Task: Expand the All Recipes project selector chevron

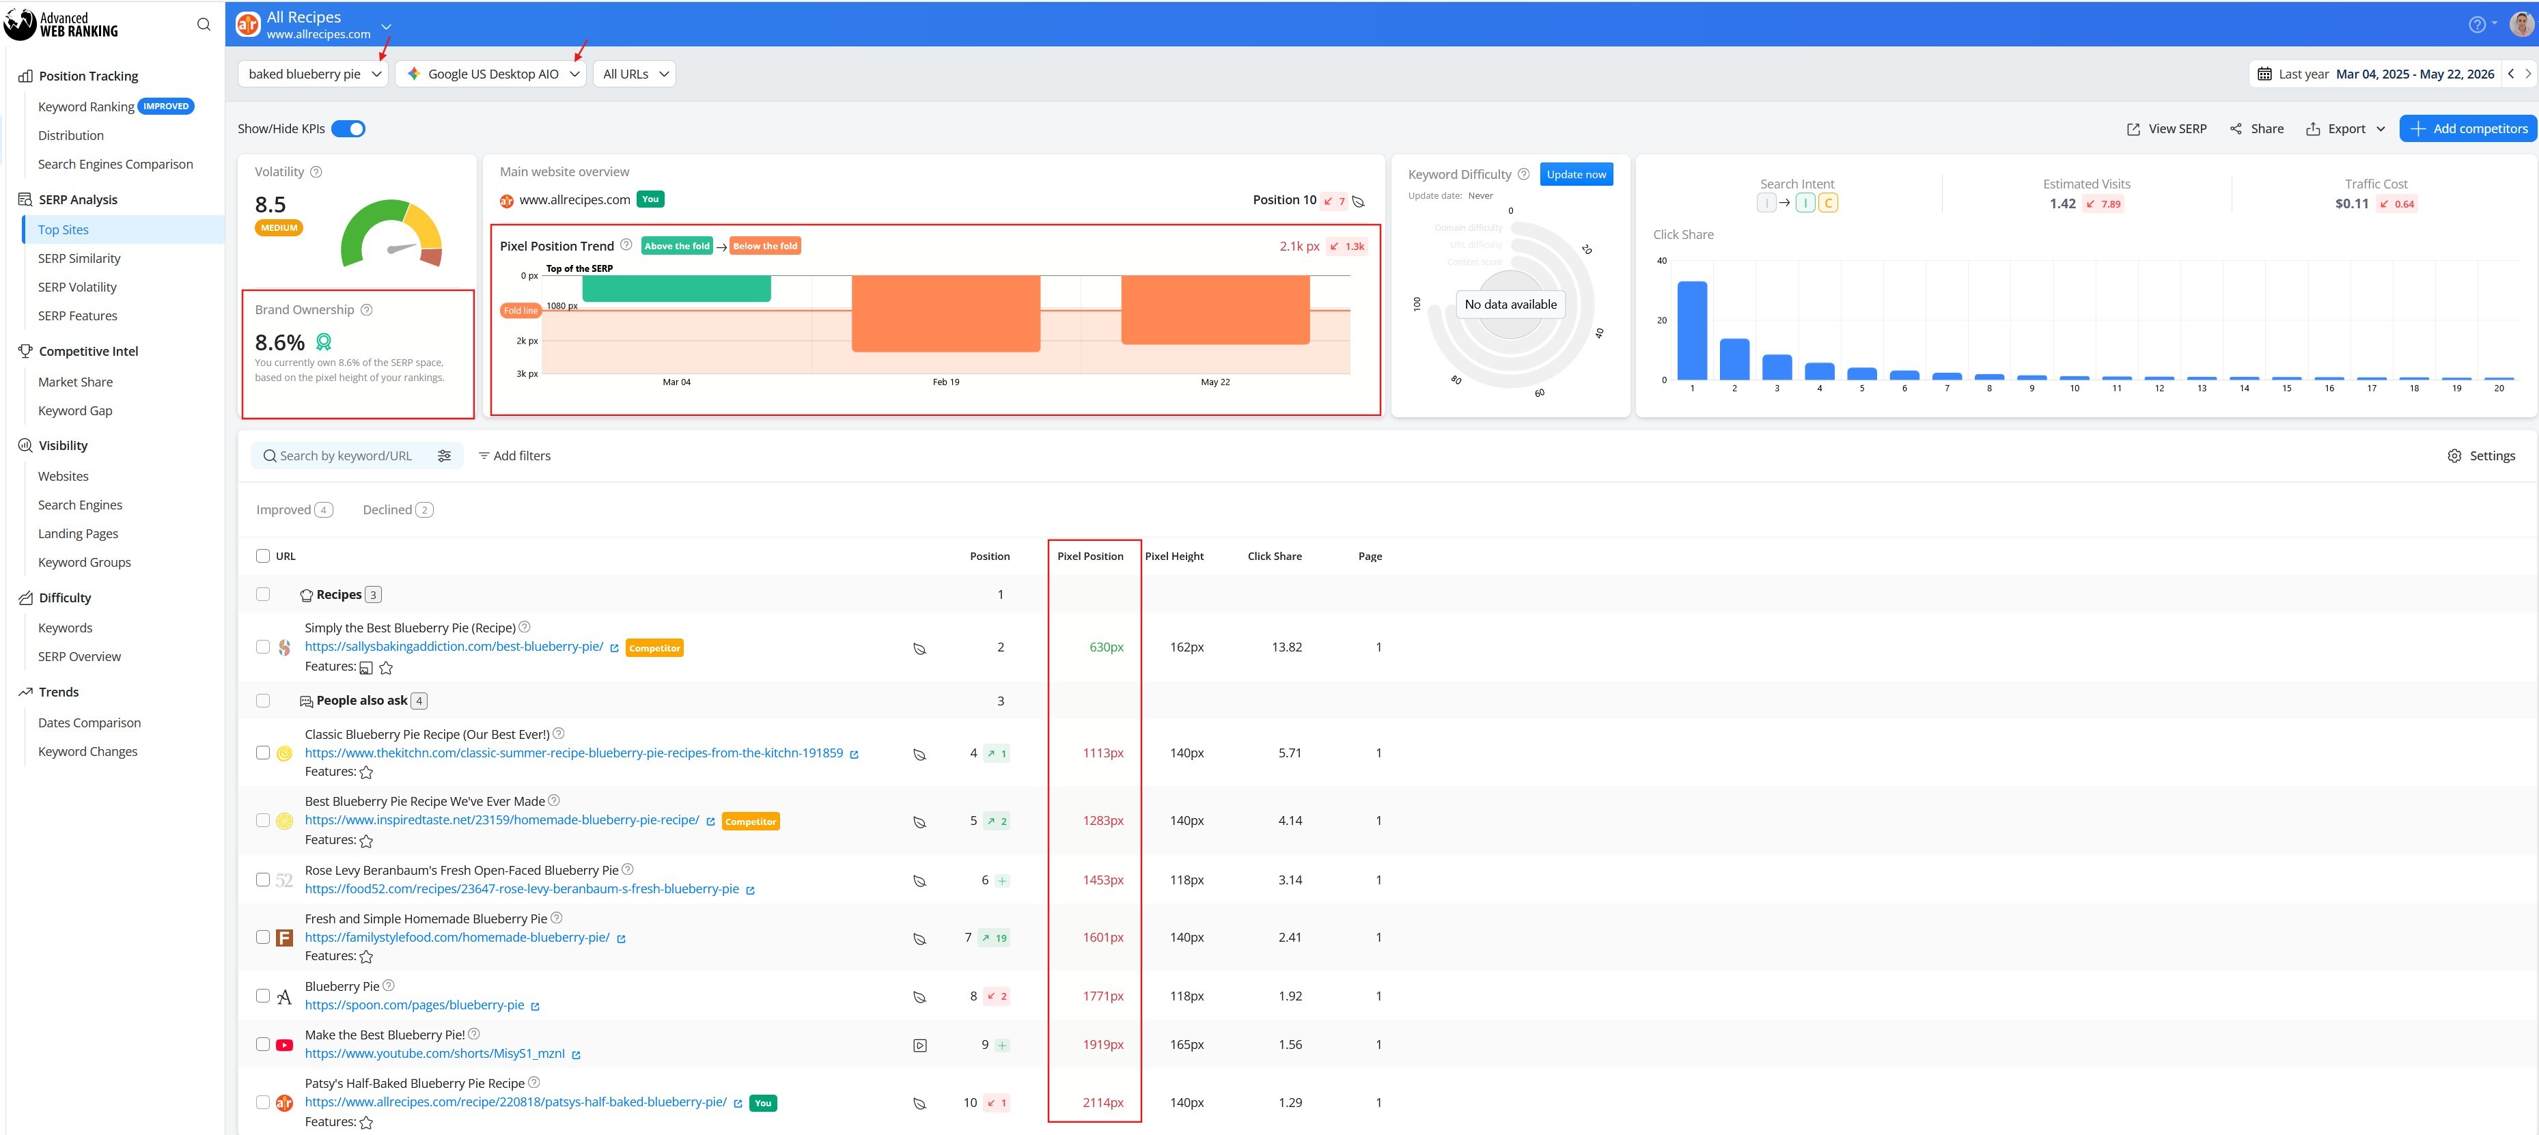Action: (x=387, y=26)
